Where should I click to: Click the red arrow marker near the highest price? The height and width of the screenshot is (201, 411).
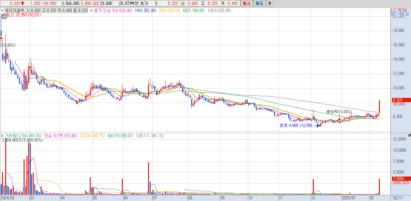pyautogui.click(x=1, y=38)
